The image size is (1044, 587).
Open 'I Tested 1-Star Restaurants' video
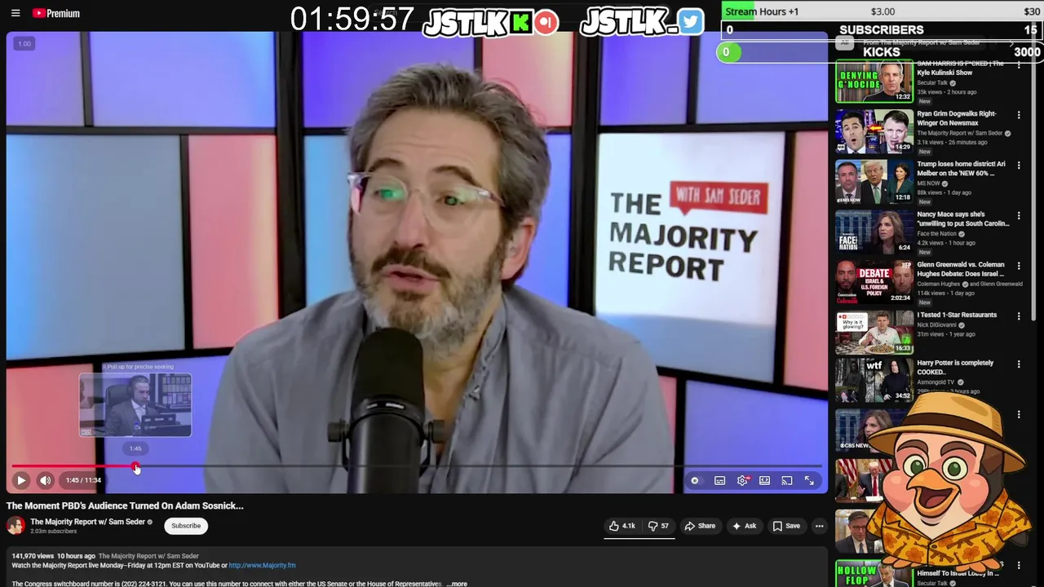point(874,332)
